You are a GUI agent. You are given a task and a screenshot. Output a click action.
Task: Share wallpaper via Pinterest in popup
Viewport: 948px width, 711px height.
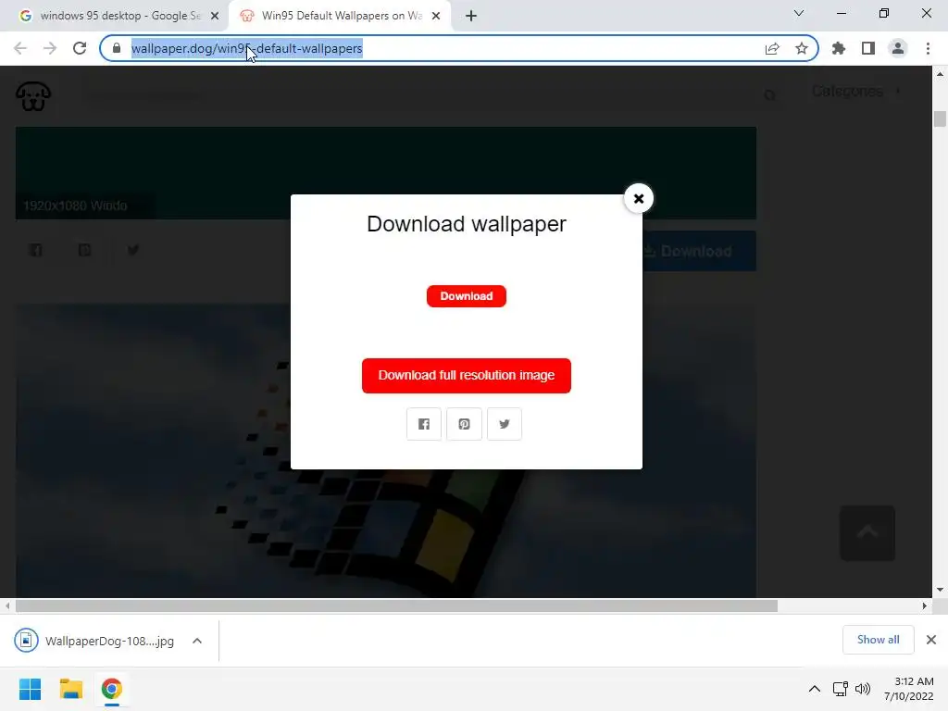[x=464, y=424]
